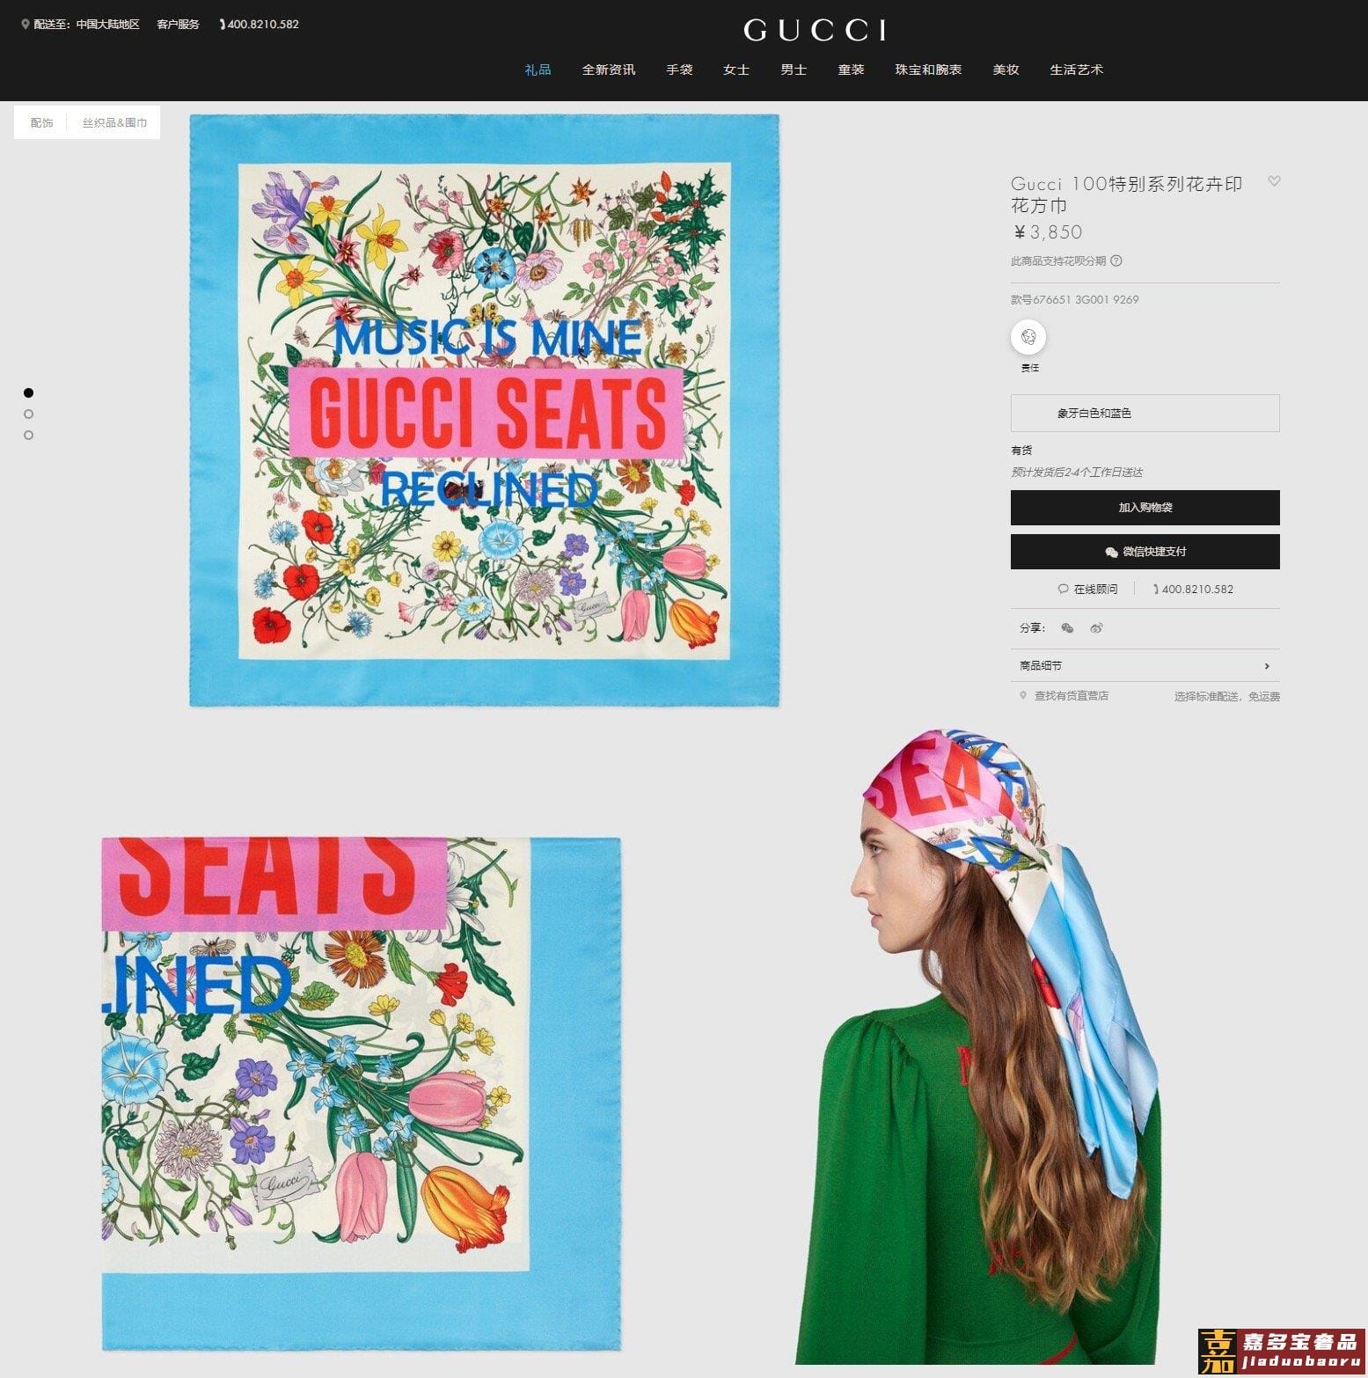Open the main scarf product image
Viewport: 1368px width, 1378px height.
[x=485, y=410]
